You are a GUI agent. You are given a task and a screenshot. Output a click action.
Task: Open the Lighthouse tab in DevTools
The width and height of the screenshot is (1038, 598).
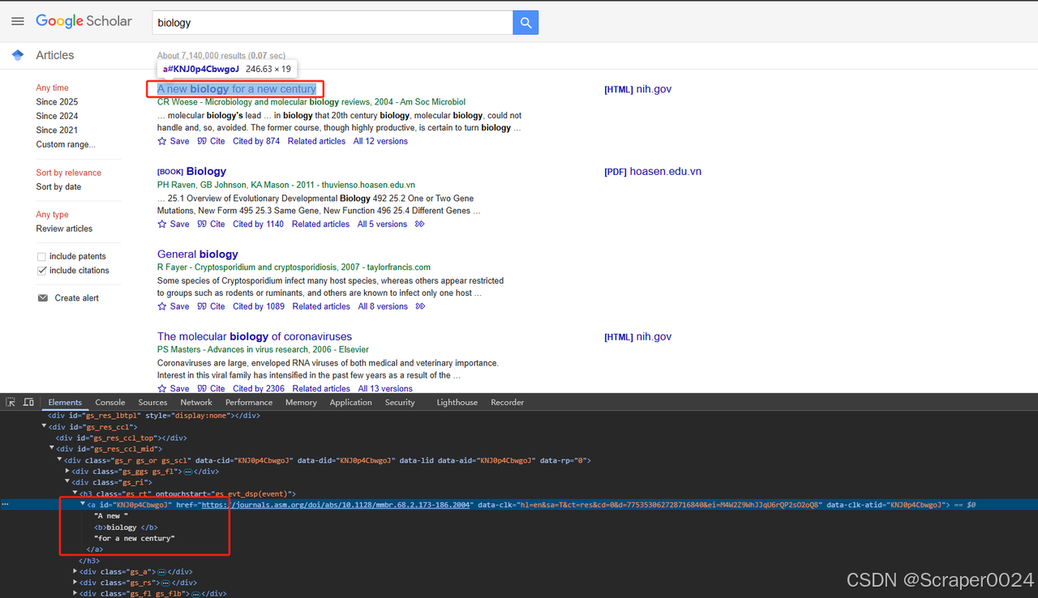click(x=457, y=402)
